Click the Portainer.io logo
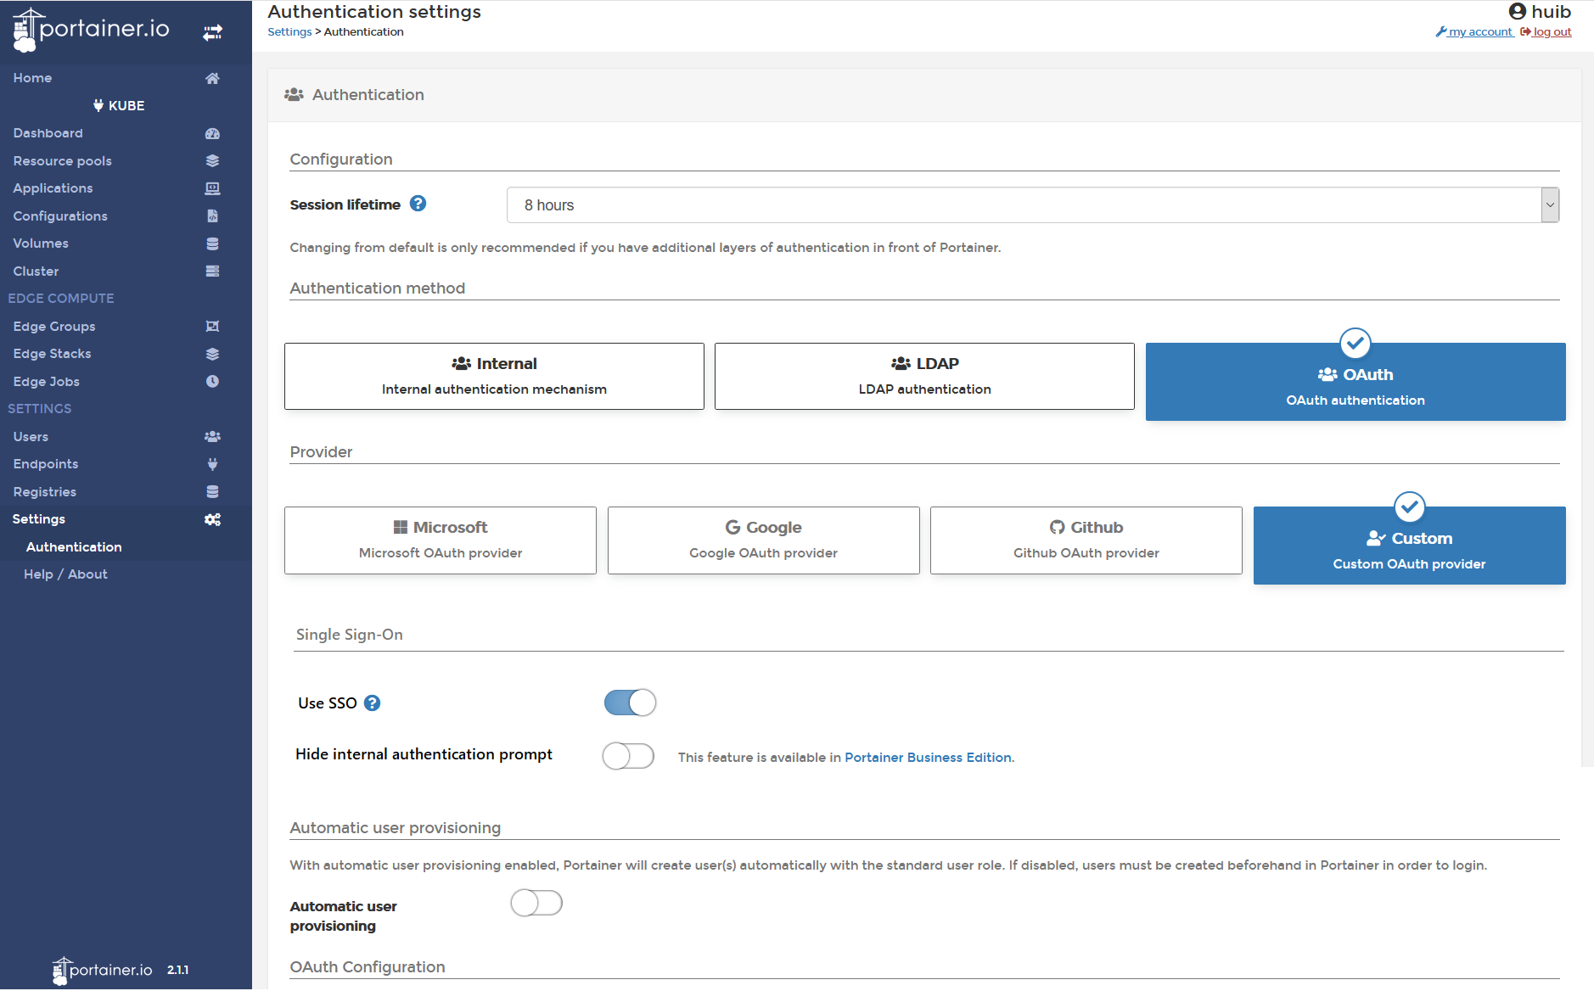 pyautogui.click(x=91, y=28)
